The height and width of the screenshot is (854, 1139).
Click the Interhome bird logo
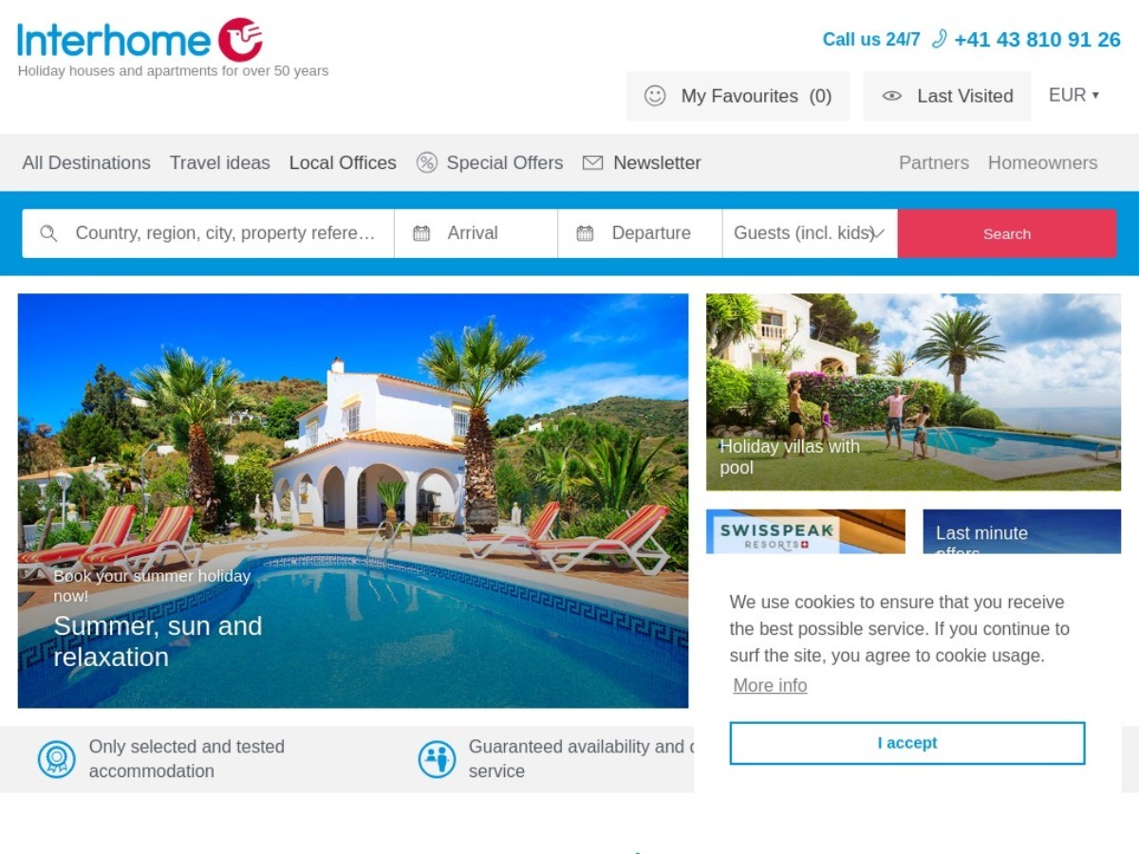(240, 40)
